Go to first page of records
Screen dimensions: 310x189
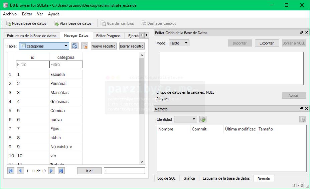coord(11,171)
